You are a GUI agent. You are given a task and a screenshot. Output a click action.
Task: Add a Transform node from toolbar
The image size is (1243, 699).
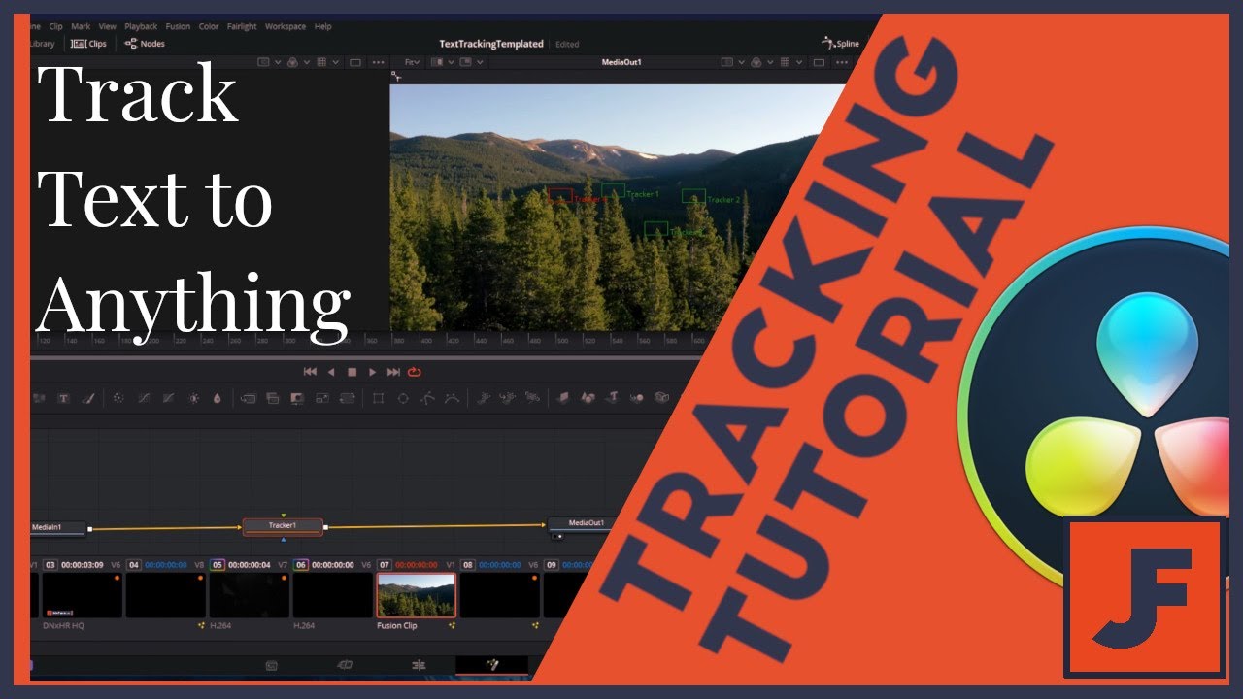347,398
